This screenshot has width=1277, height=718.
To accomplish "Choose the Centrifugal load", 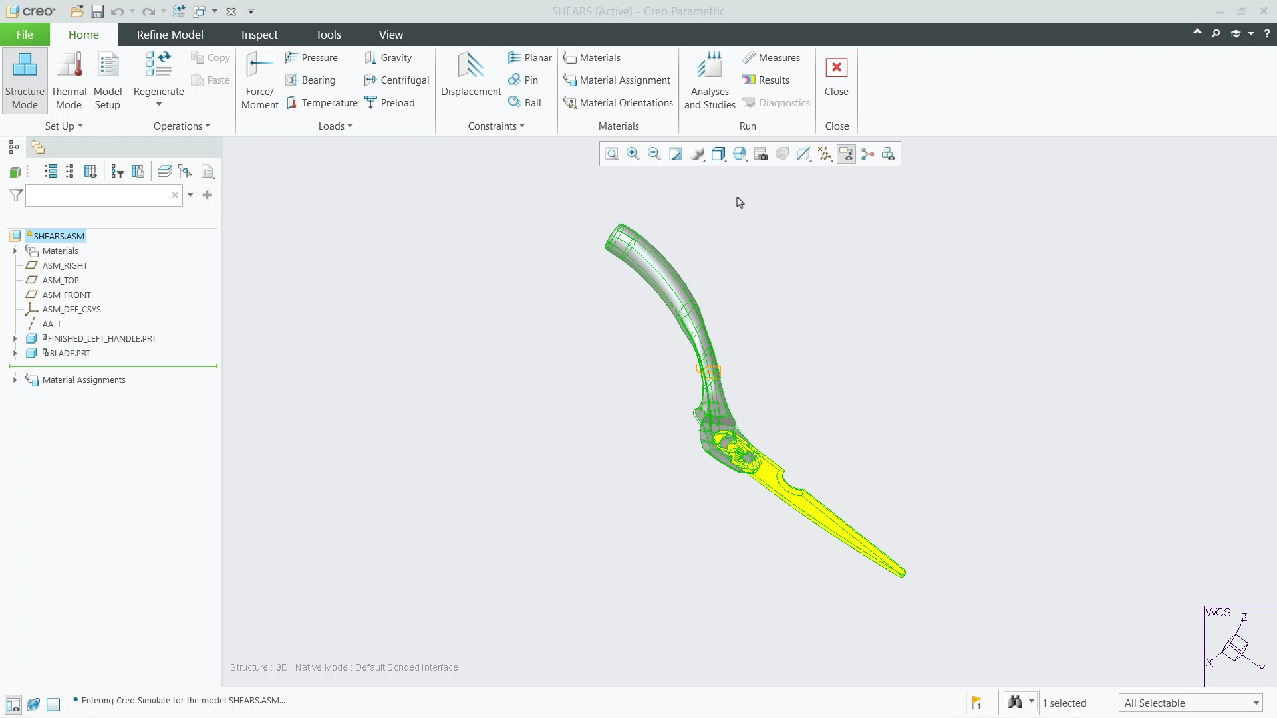I will pyautogui.click(x=396, y=80).
